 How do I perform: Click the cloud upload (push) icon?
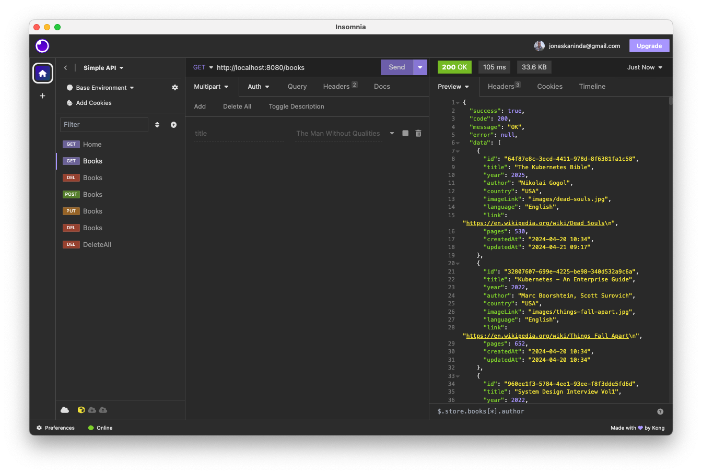point(103,410)
